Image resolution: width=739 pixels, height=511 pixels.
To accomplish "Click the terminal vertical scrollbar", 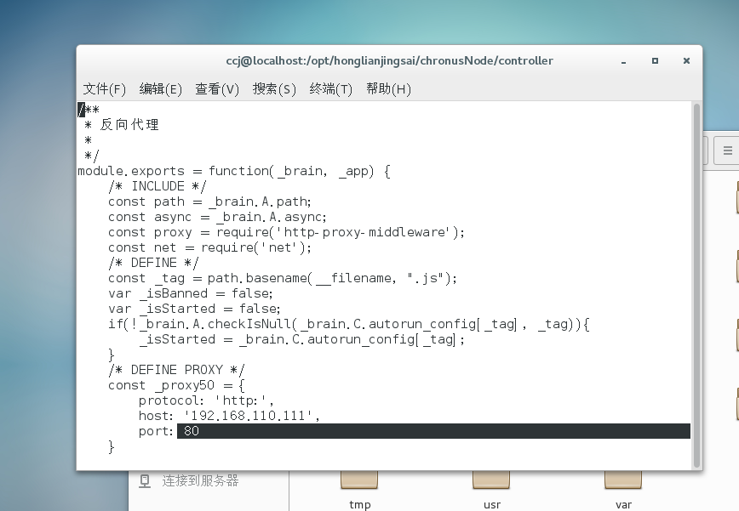I will [696, 281].
